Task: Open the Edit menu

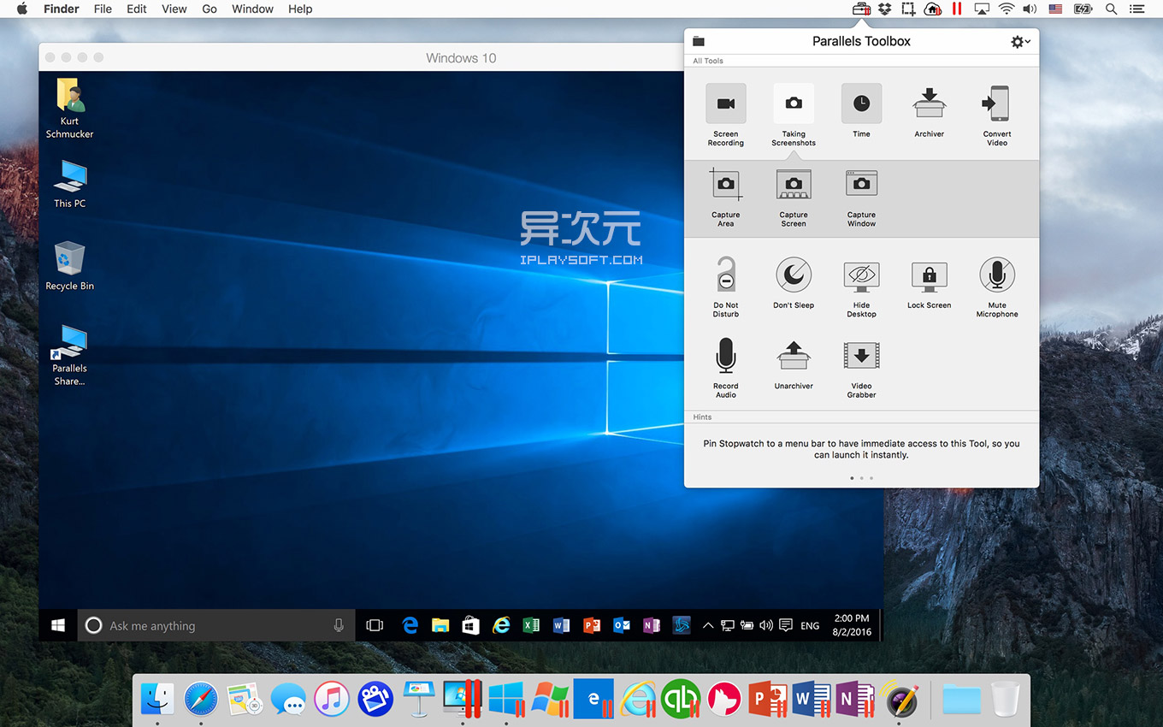Action: pyautogui.click(x=137, y=9)
